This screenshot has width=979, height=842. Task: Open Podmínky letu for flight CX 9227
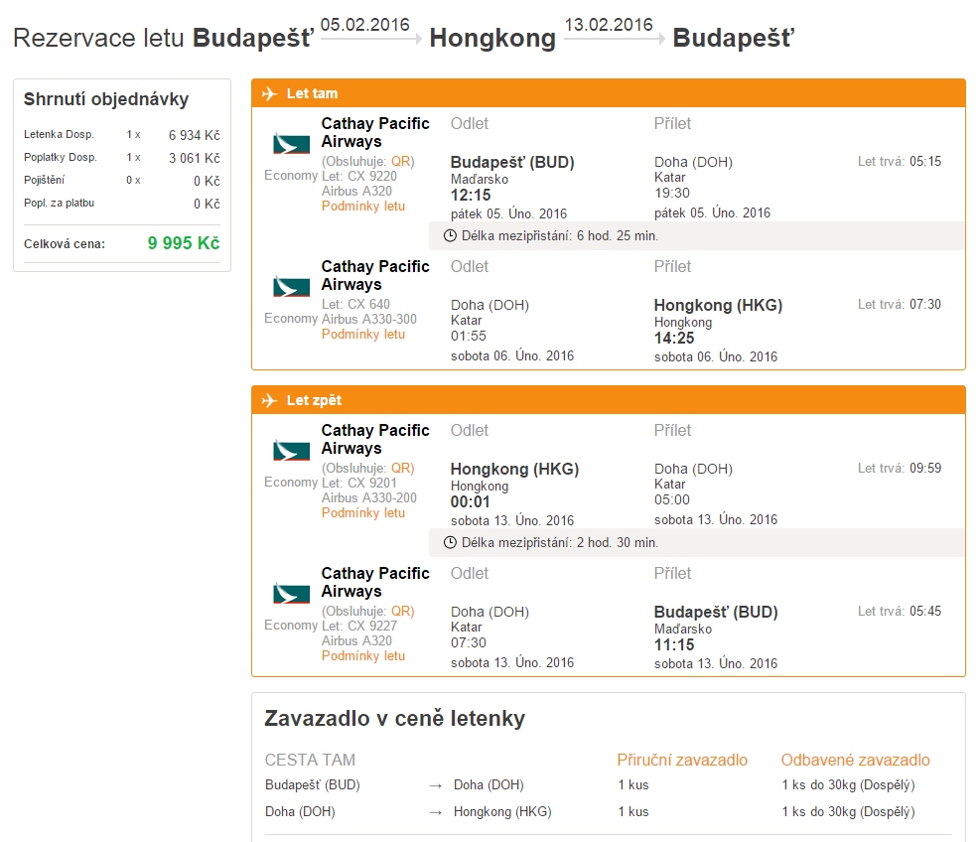363,656
